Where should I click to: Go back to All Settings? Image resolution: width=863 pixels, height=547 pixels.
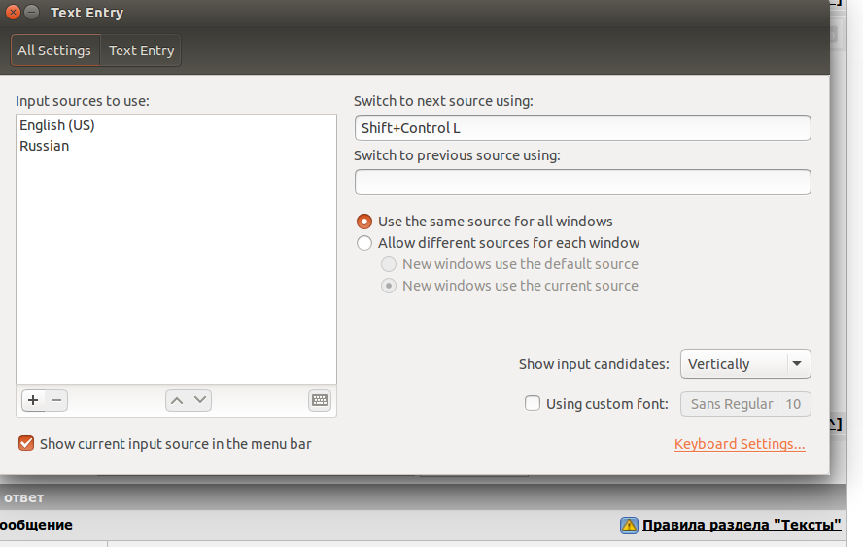click(54, 51)
